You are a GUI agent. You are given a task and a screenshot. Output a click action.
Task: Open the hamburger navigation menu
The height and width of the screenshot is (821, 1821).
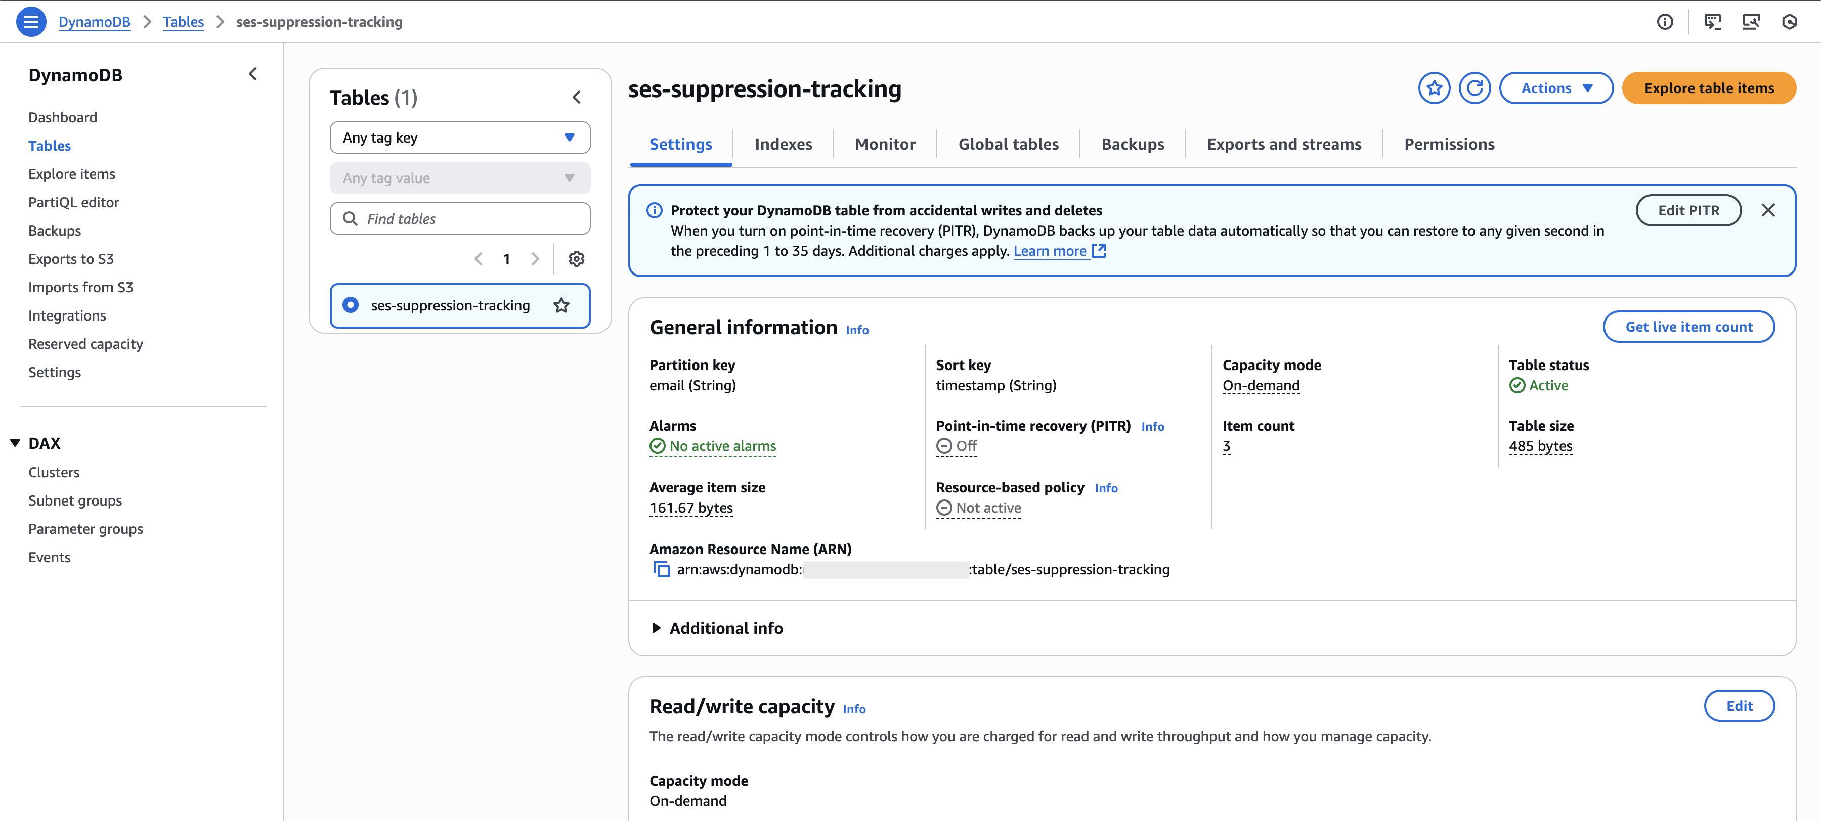pos(31,21)
